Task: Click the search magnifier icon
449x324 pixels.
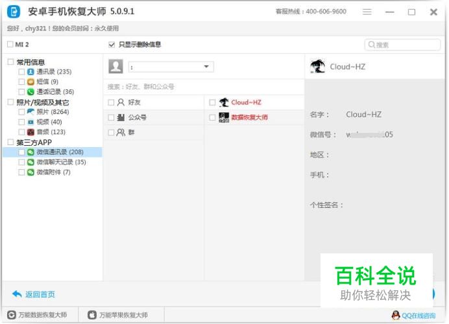Action: (x=371, y=45)
